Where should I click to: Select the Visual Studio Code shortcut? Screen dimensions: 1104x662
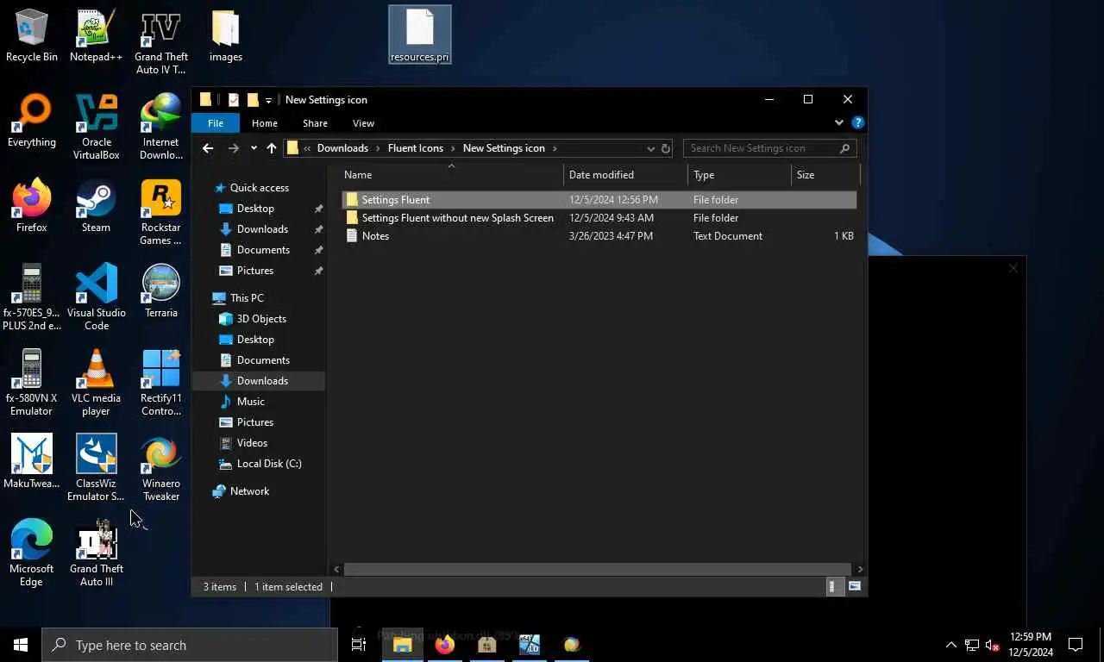(x=96, y=298)
